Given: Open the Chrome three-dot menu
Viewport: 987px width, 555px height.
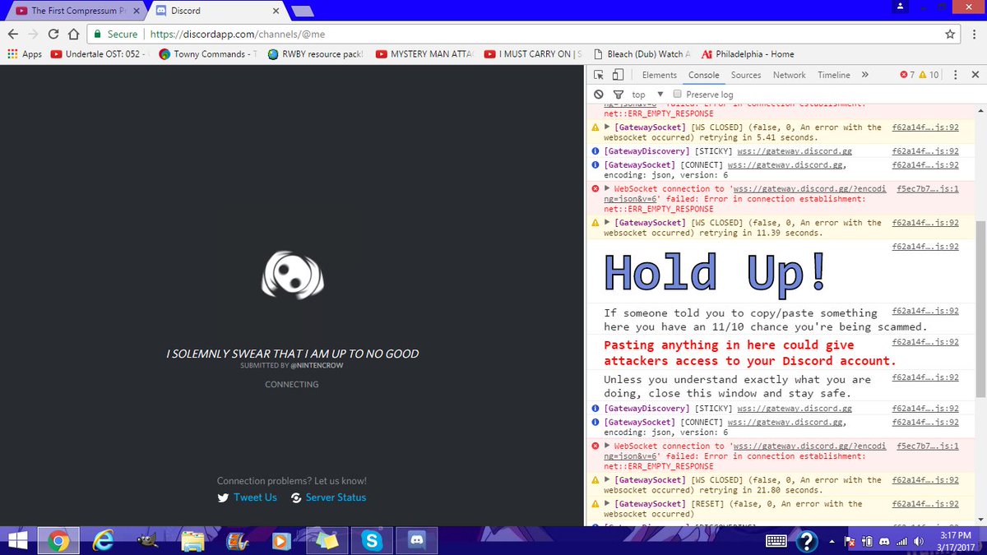Looking at the screenshot, I should (x=973, y=35).
